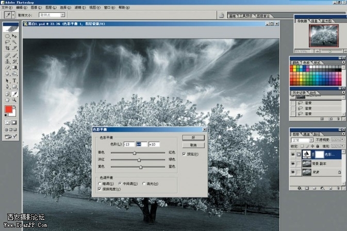Select the Zoom magnifier tool

[x=15, y=100]
